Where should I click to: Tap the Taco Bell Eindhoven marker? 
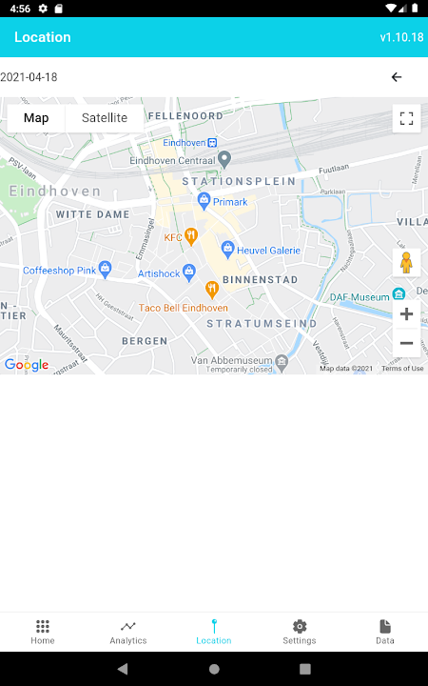pyautogui.click(x=212, y=290)
